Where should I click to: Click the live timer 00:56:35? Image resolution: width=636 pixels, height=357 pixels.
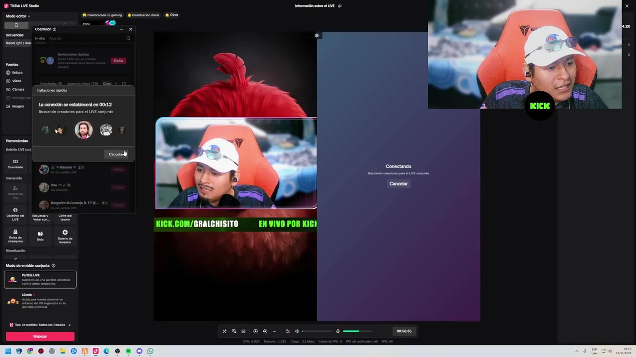[x=404, y=331]
